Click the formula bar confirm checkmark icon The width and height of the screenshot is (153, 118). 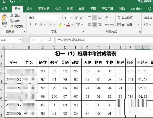[42, 40]
